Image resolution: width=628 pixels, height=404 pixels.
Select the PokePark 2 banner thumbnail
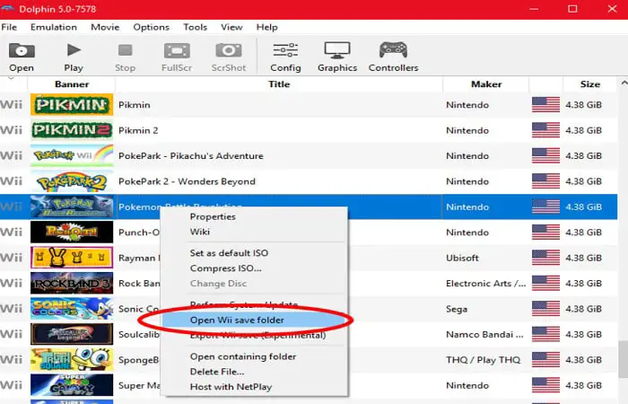coord(72,181)
